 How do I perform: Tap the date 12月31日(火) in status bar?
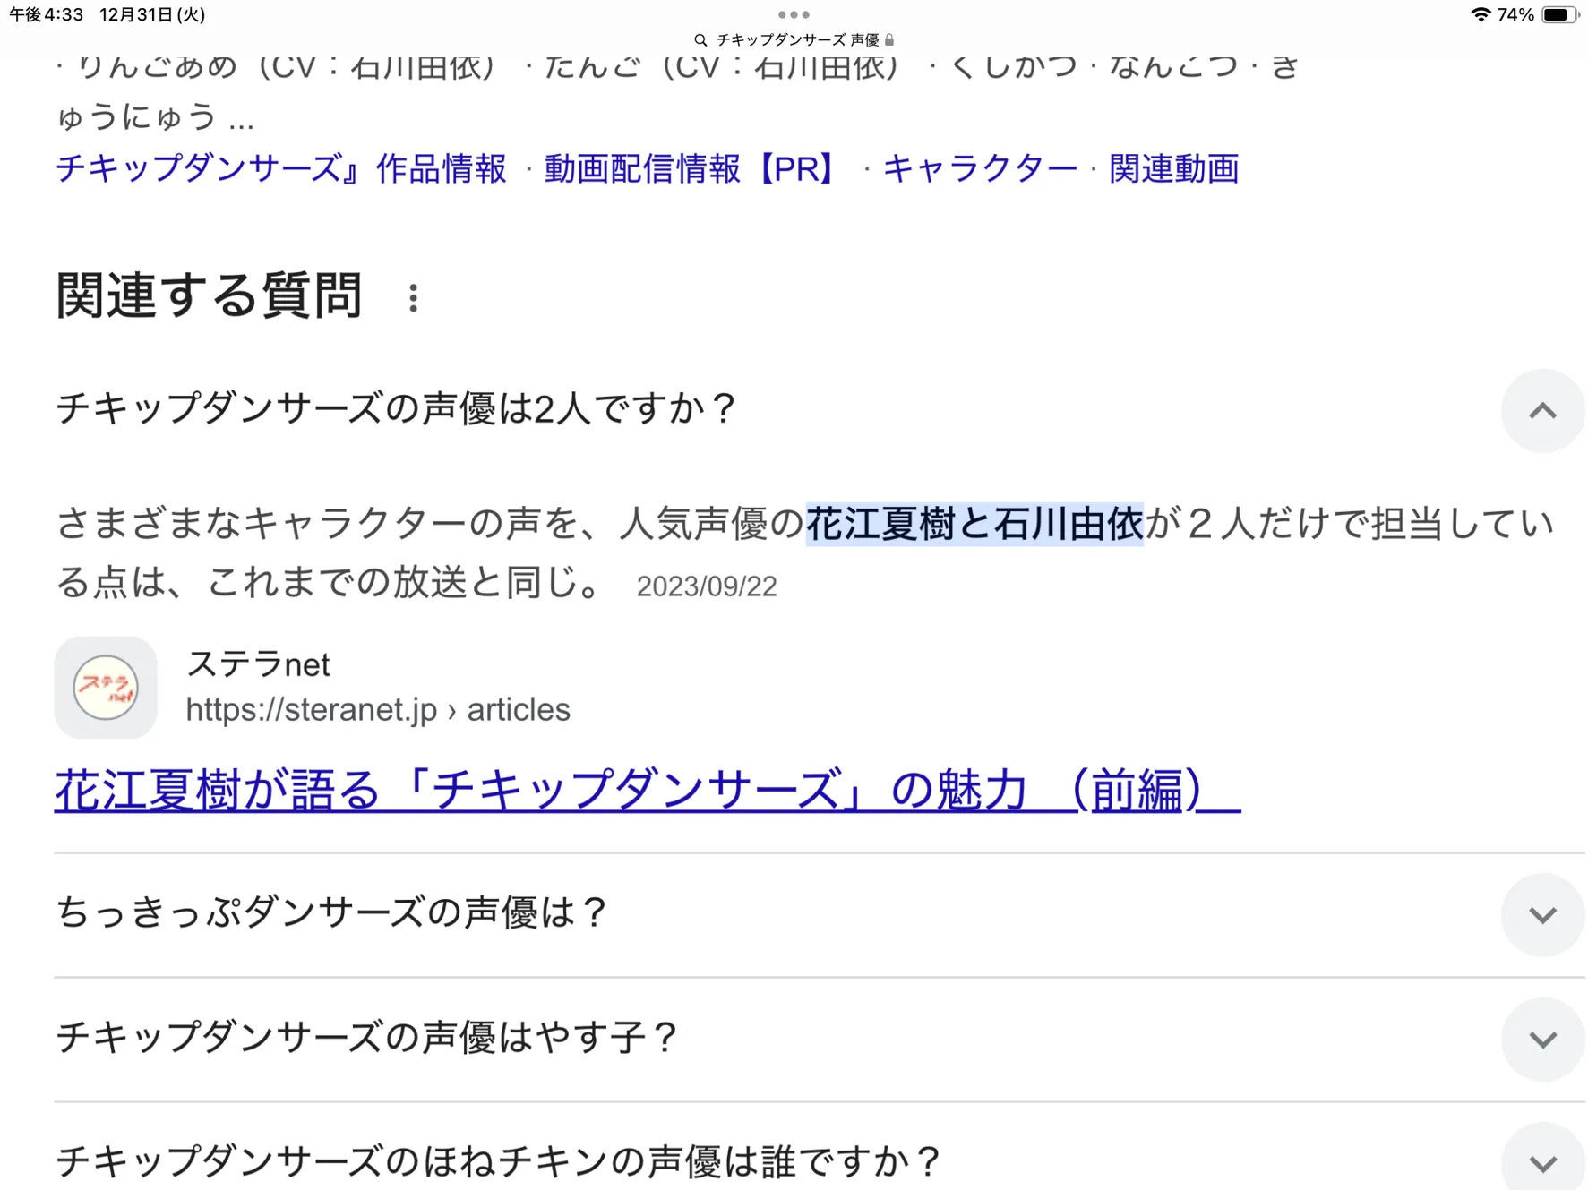(152, 14)
